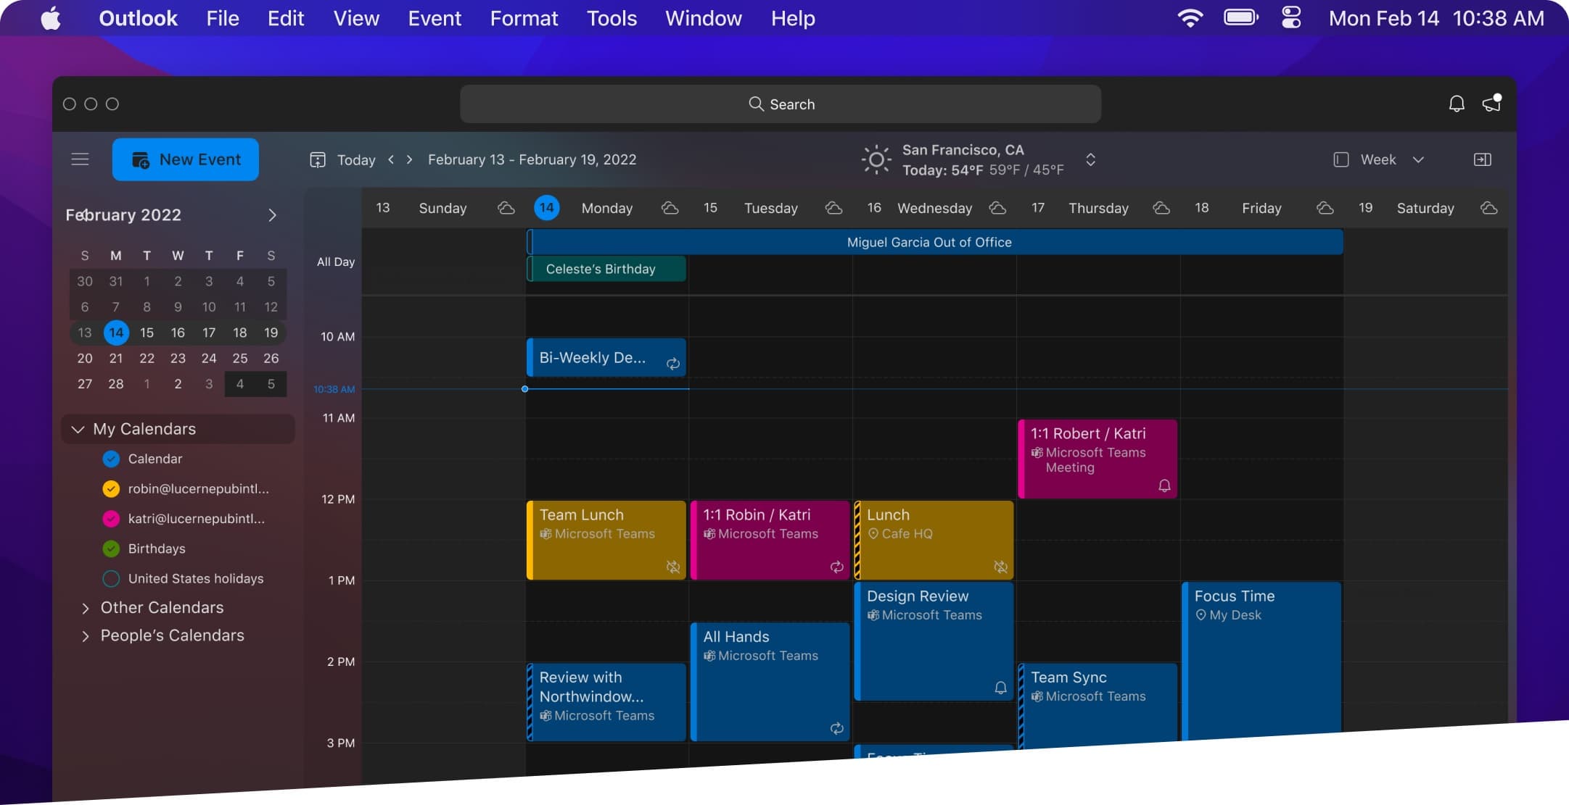The height and width of the screenshot is (805, 1569).
Task: Open the Apple menu
Action: click(50, 19)
